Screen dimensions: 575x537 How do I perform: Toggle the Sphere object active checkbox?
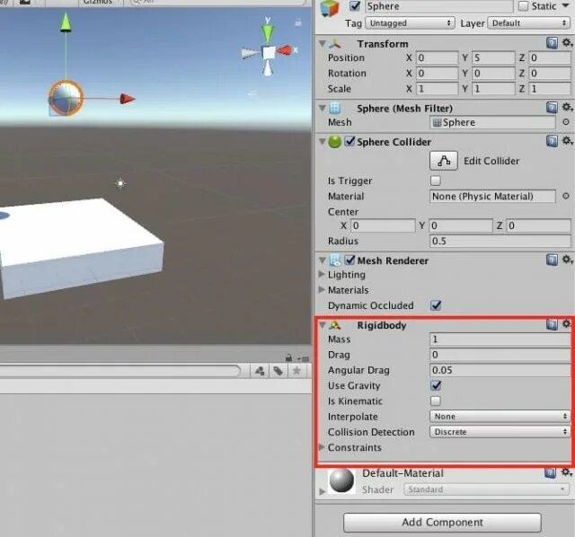(354, 6)
